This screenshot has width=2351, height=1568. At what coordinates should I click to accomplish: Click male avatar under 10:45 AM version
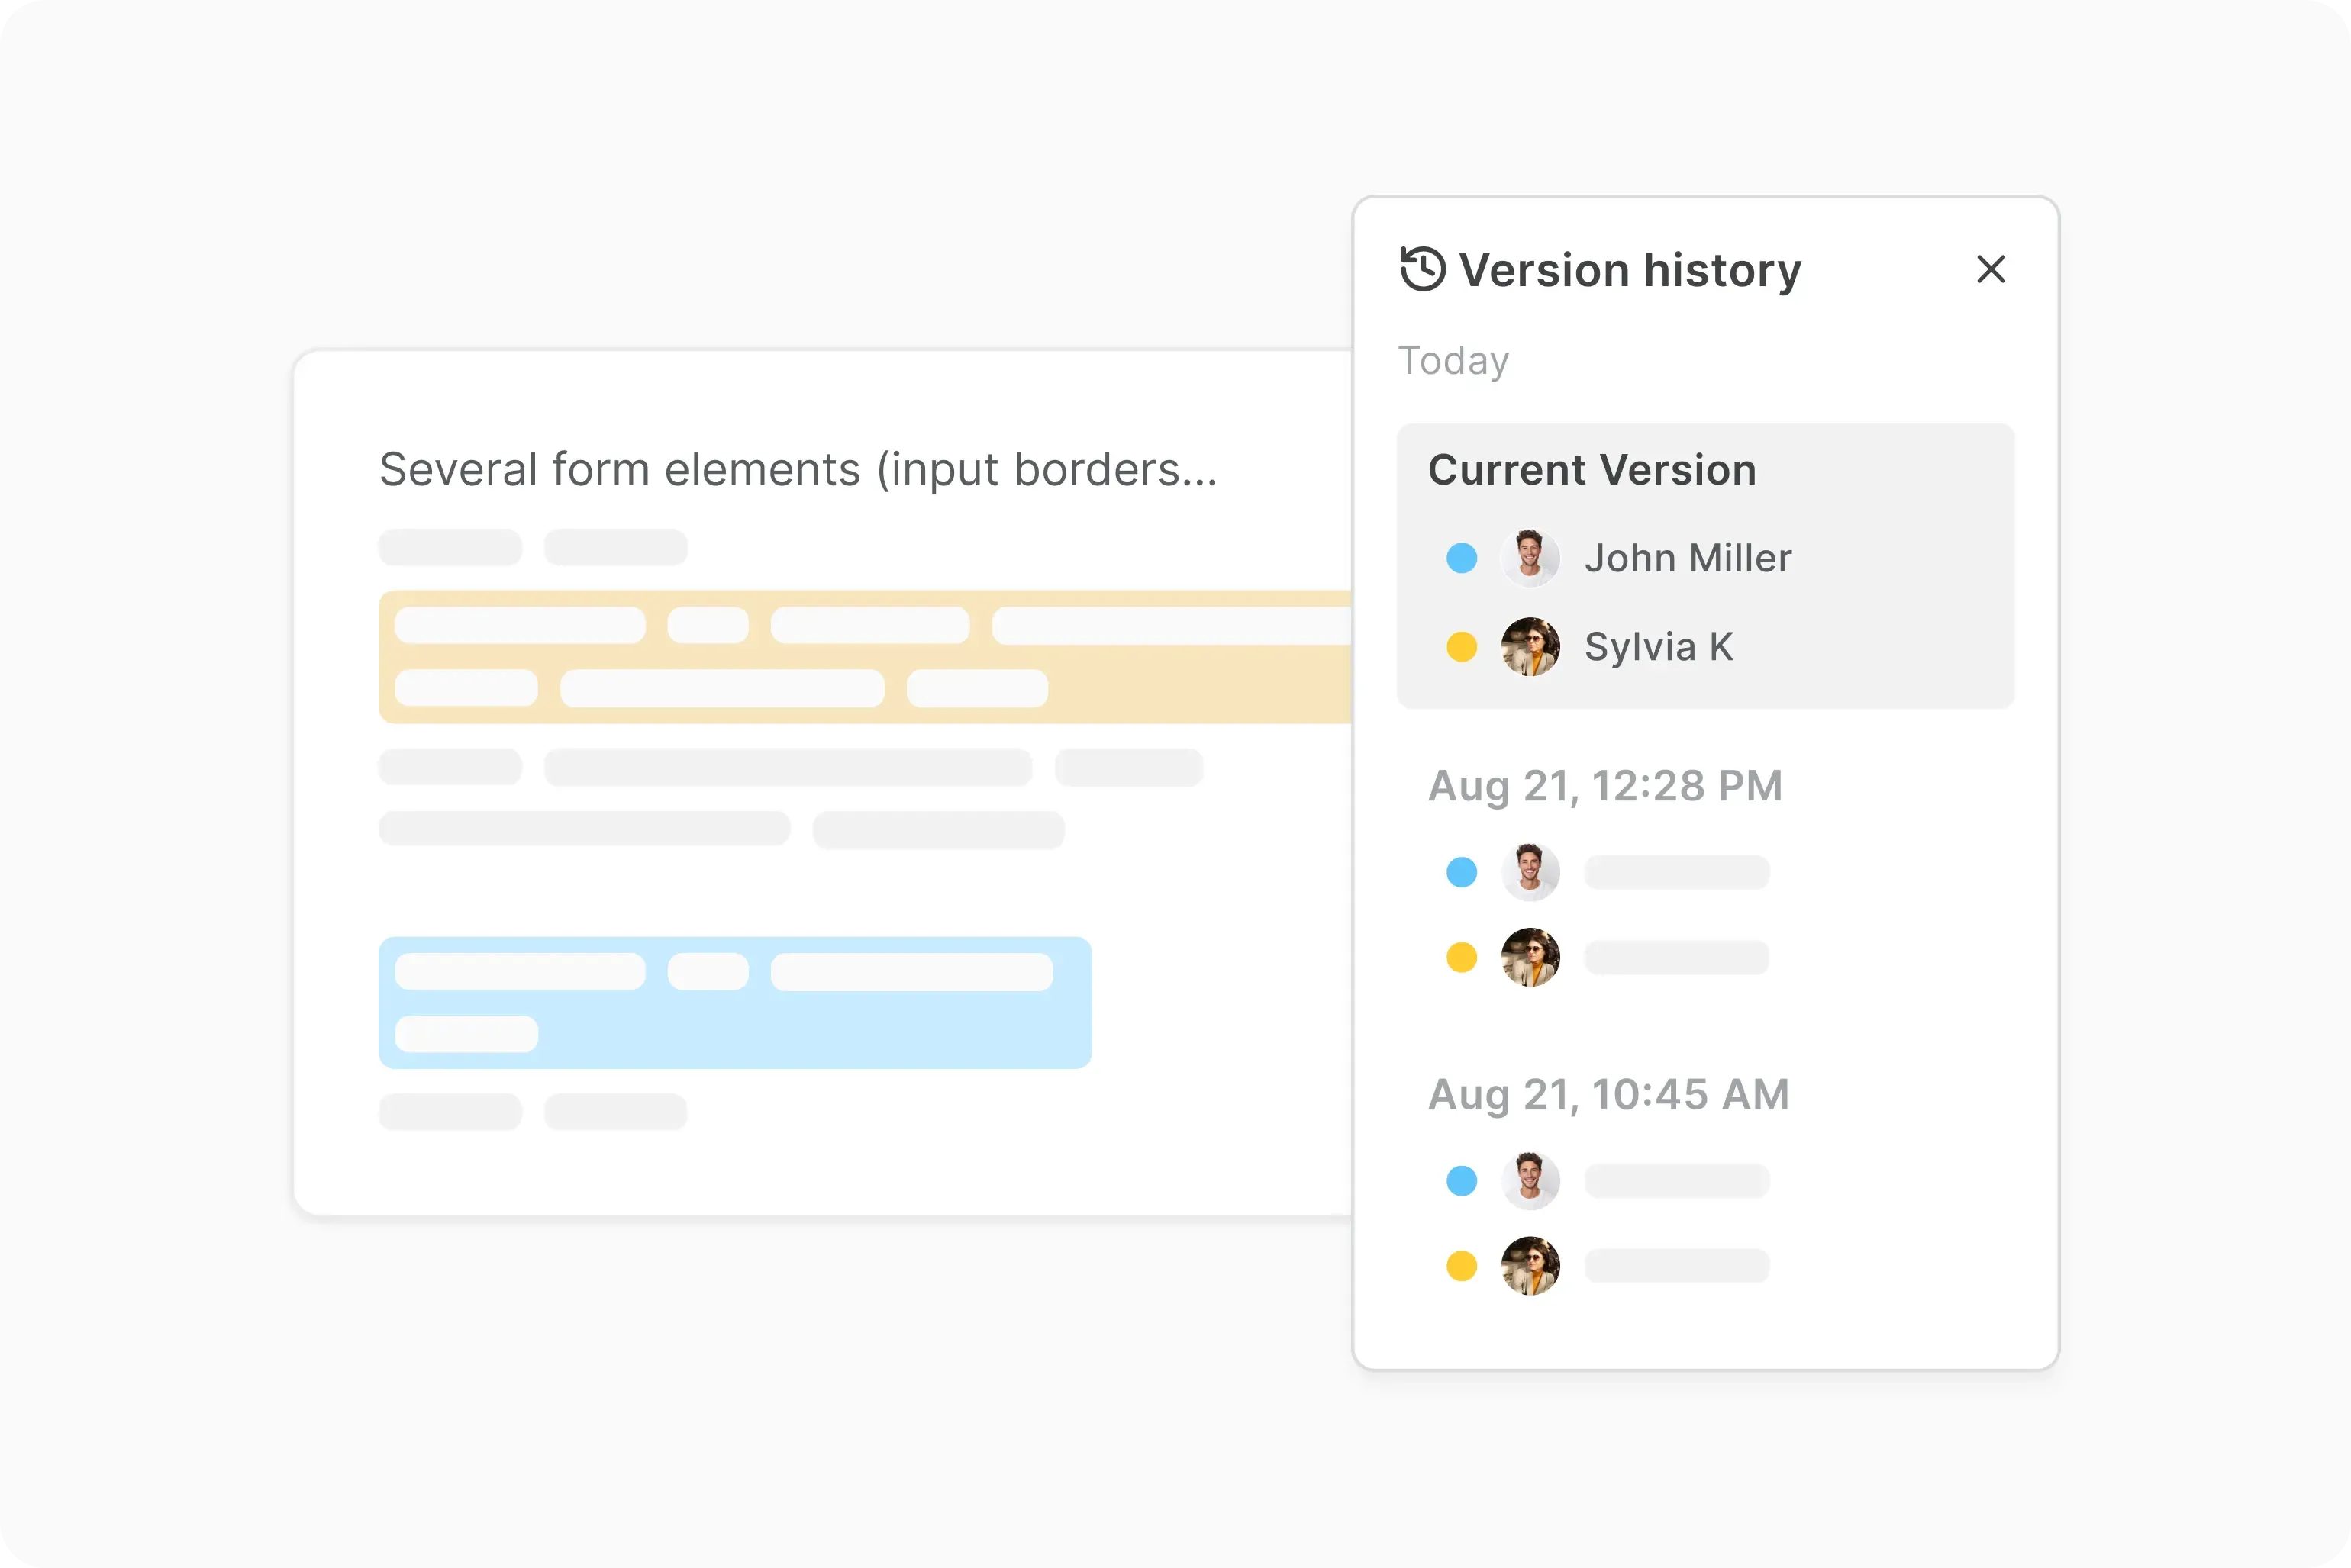1530,1181
